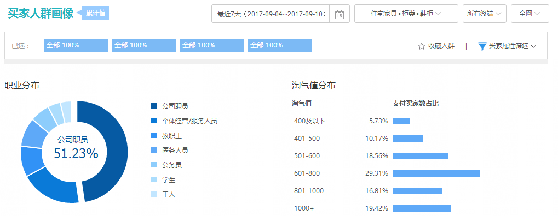The height and width of the screenshot is (216, 558).
Task: Click the 学生 legend marker
Action: coord(154,180)
